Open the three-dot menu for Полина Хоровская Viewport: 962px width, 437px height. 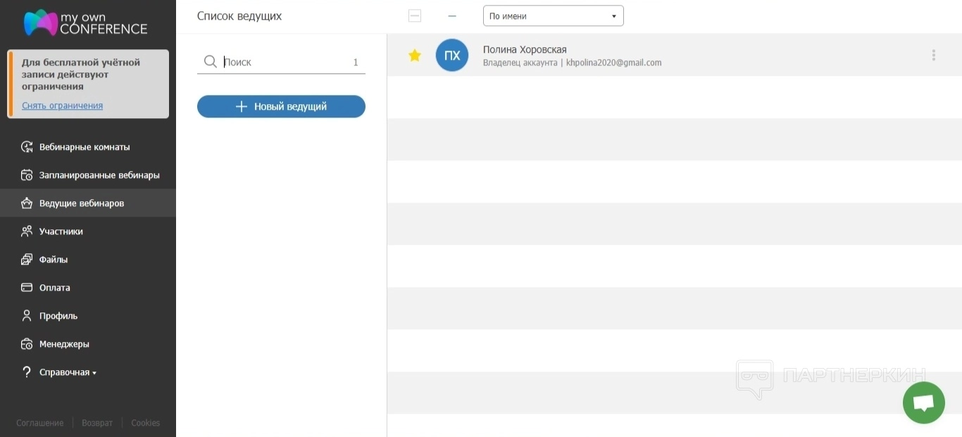click(933, 55)
